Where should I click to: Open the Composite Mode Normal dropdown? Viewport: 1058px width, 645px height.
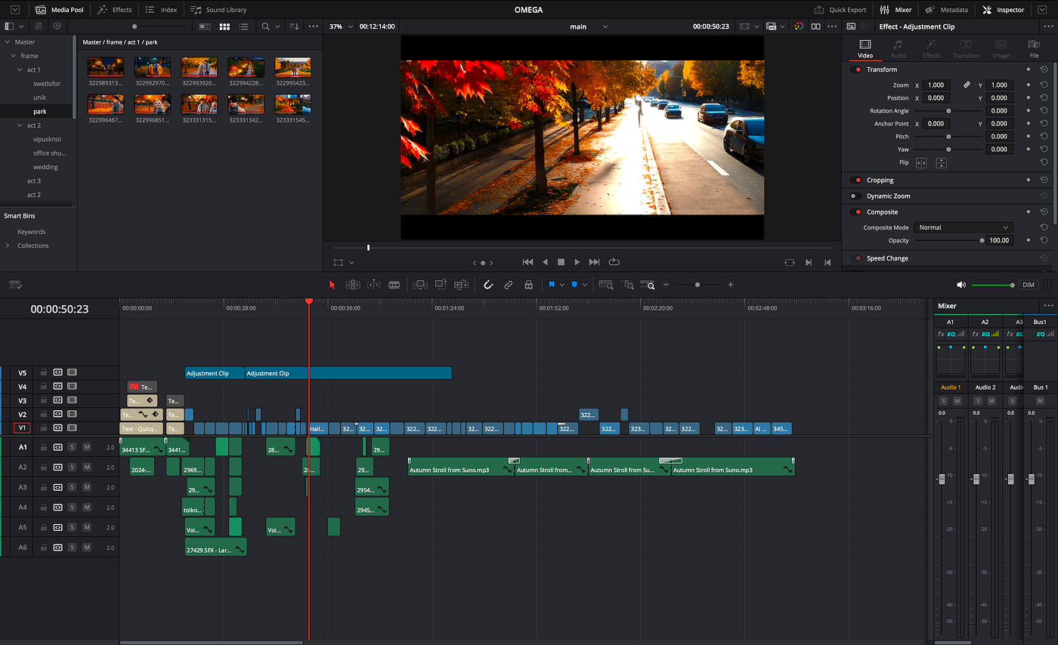pyautogui.click(x=963, y=227)
